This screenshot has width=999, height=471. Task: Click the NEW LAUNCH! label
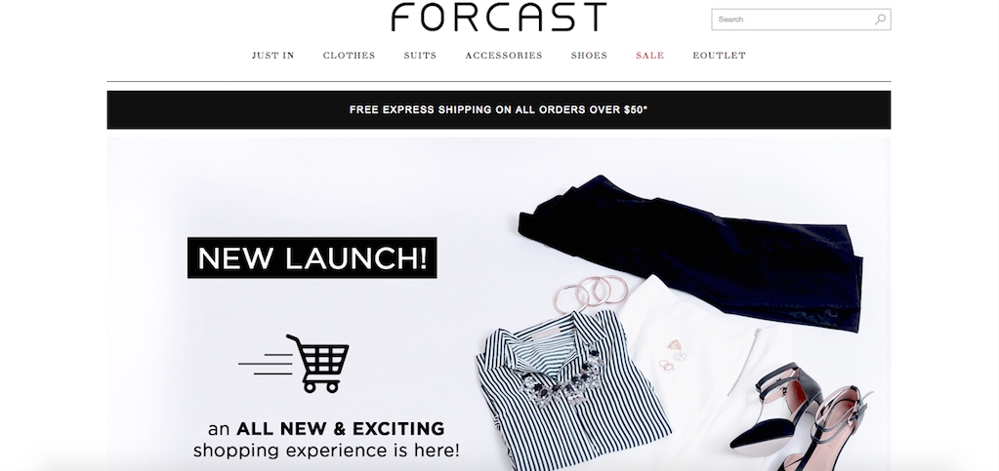coord(312,257)
